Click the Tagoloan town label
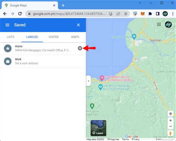176x141 pixels. [x=155, y=40]
